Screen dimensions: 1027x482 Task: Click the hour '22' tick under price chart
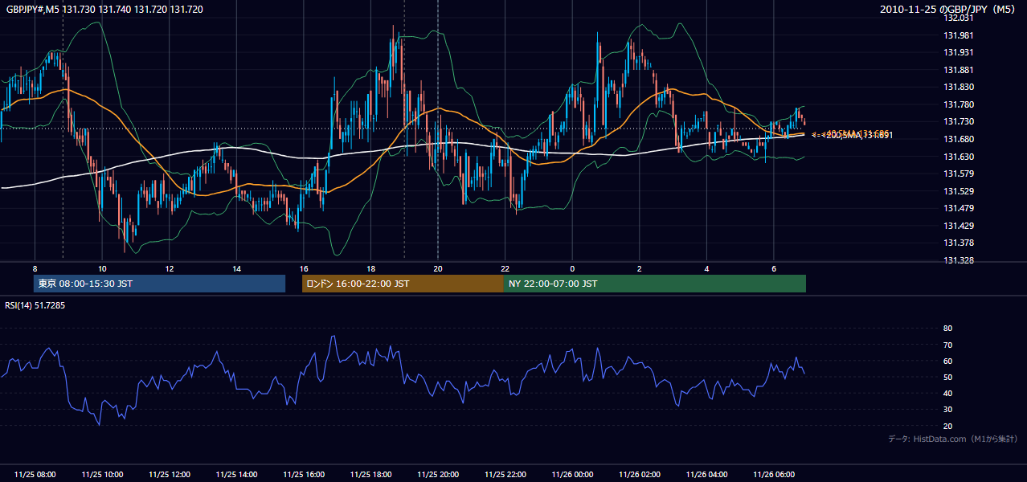505,268
